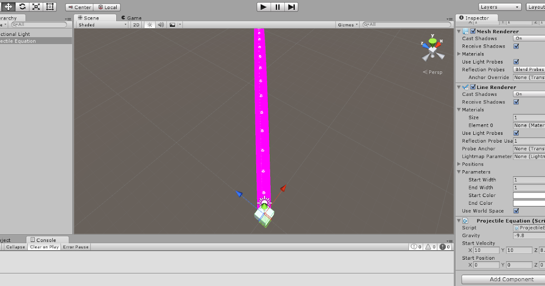Switch pivot mode with the Center button

79,7
